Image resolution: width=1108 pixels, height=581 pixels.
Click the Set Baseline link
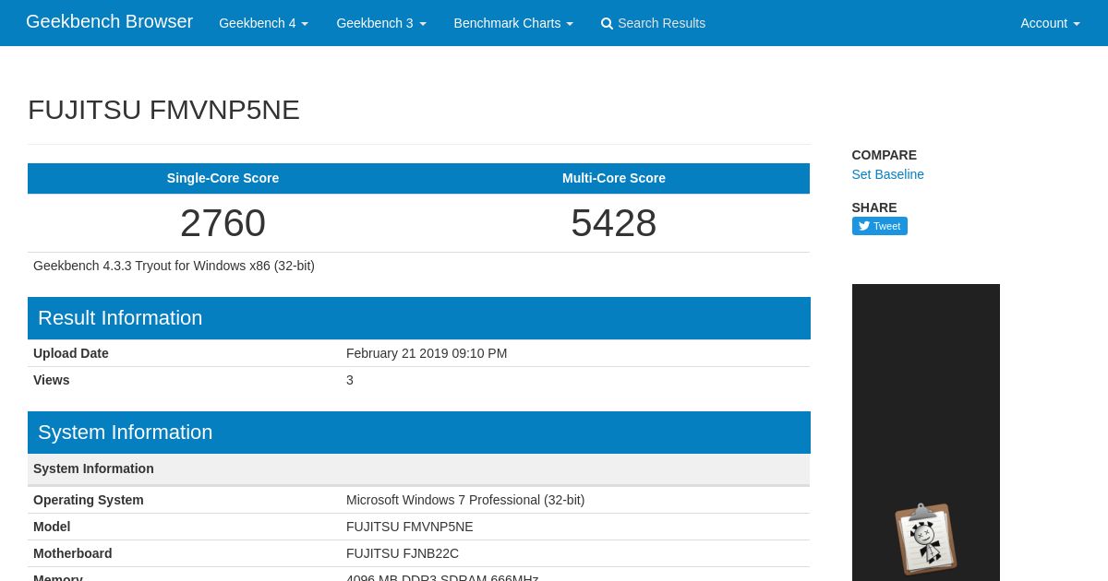887,174
